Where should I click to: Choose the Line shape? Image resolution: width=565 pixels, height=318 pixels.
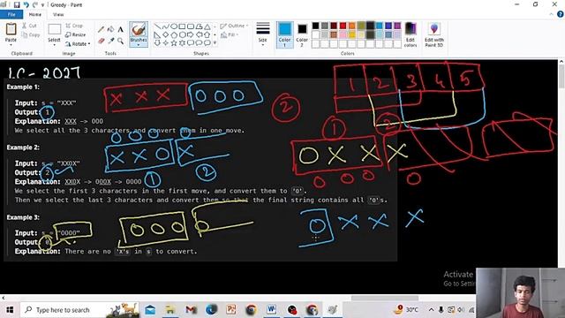coord(157,26)
